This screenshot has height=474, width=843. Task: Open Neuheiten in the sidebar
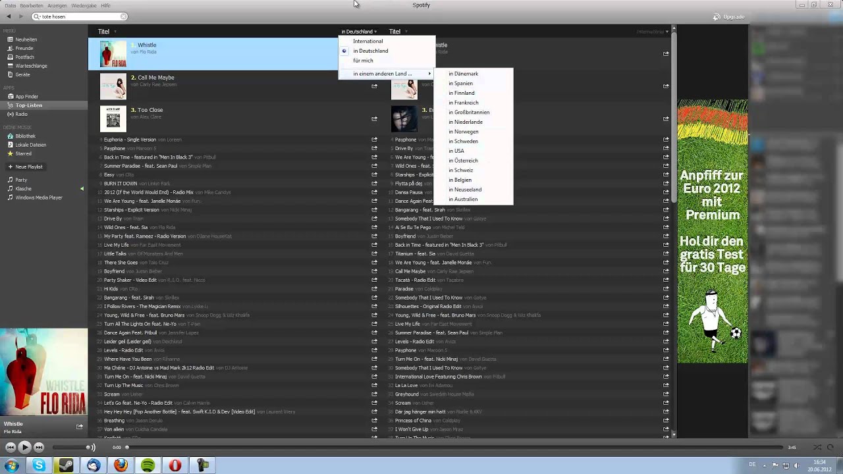click(26, 39)
